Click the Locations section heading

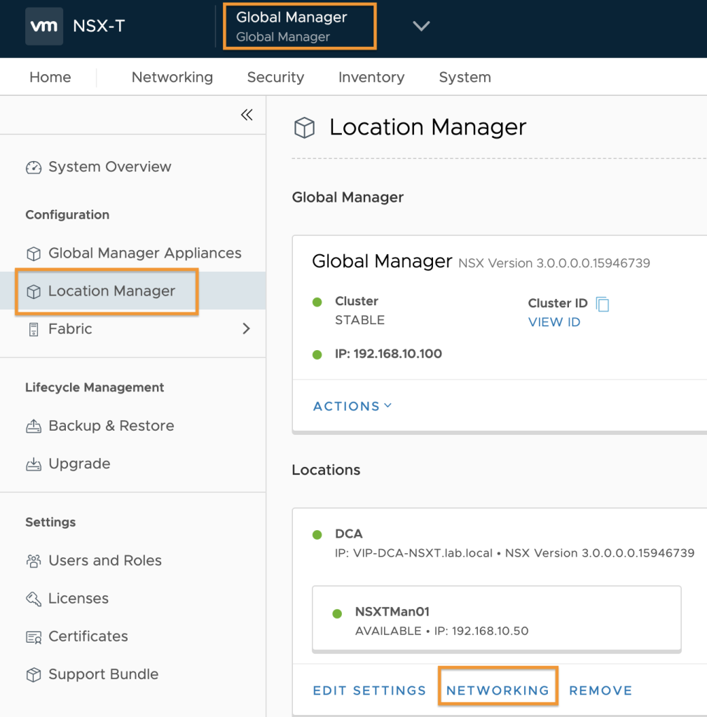pyautogui.click(x=327, y=470)
